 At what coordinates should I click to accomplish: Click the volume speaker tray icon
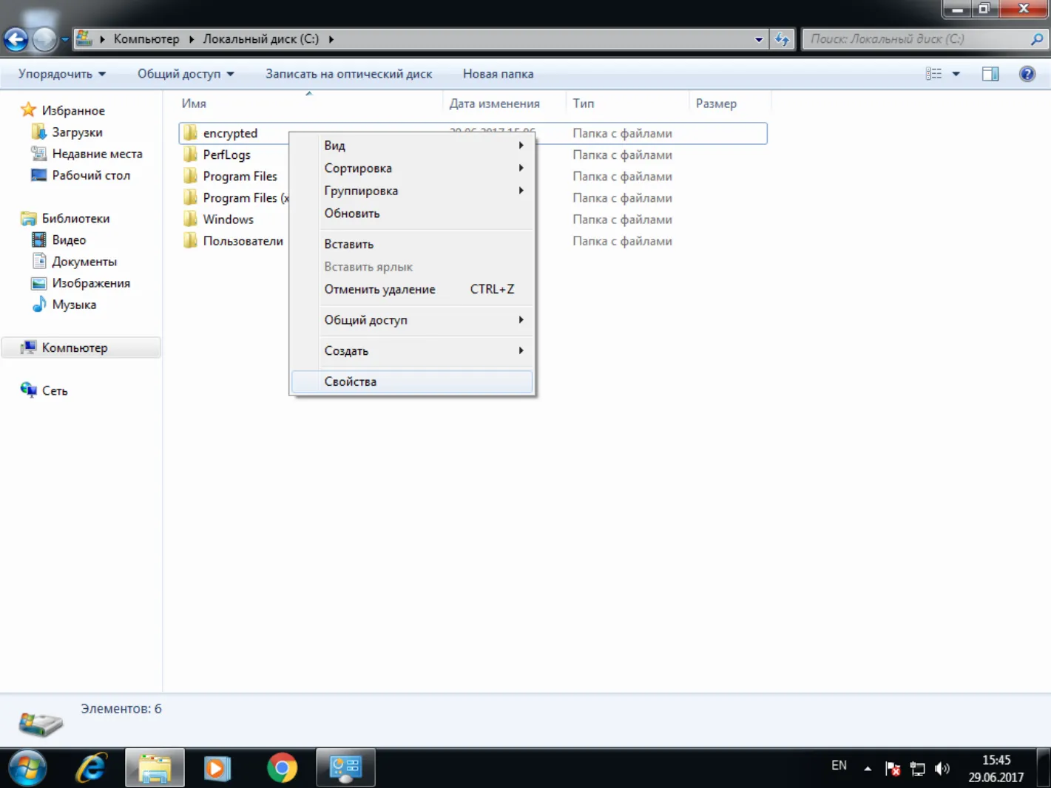pos(942,769)
